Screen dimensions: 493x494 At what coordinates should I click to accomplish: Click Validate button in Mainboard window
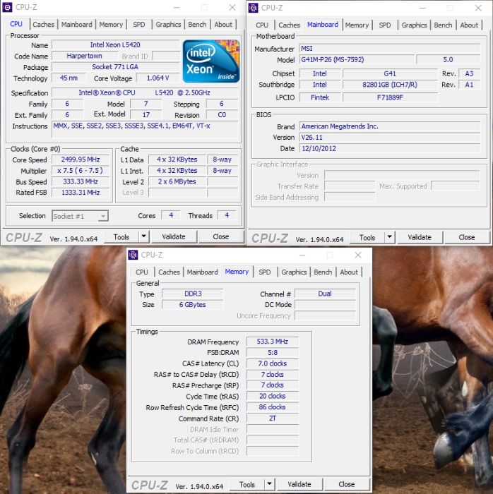(420, 238)
